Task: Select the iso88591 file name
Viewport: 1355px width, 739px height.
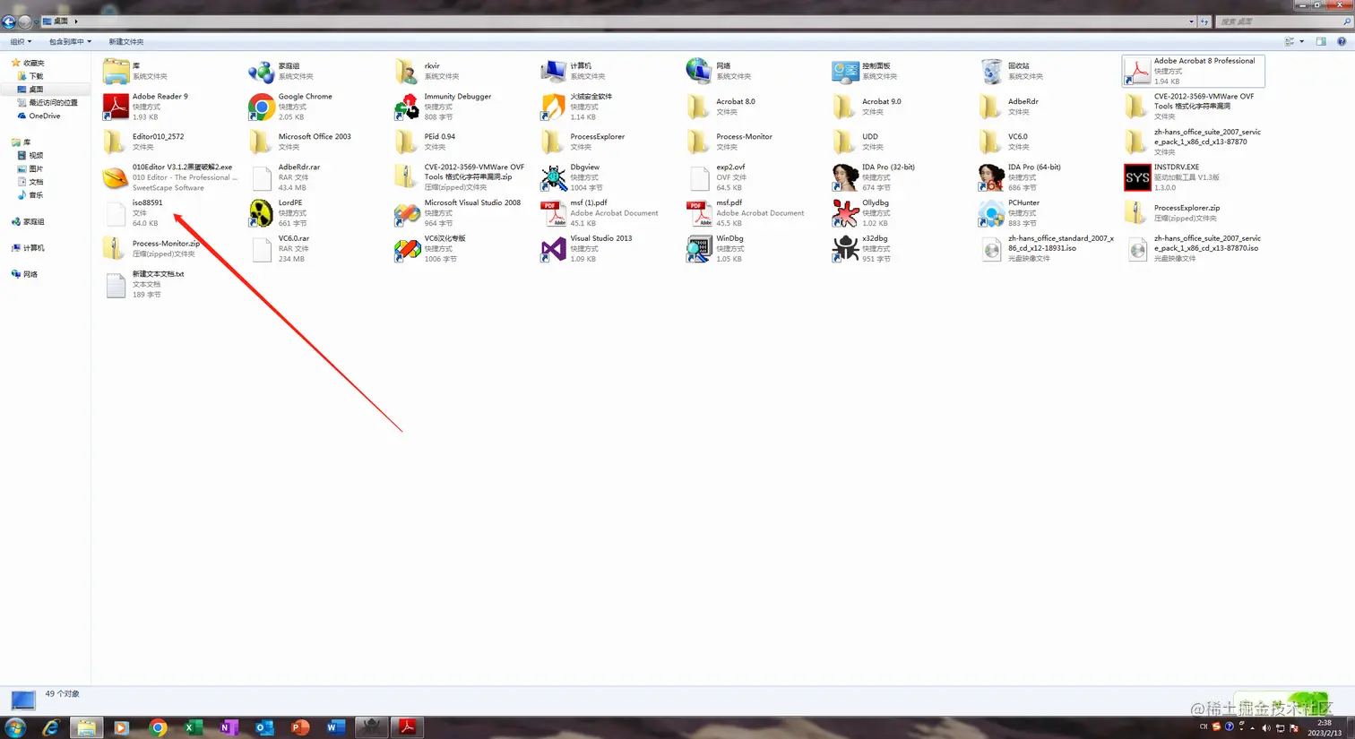Action: (x=148, y=202)
